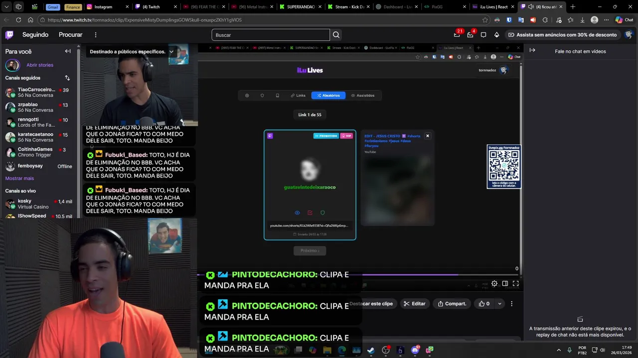This screenshot has height=358, width=638.
Task: Open TiaoCarroceiro channel in sidebar
Action: pos(40,92)
